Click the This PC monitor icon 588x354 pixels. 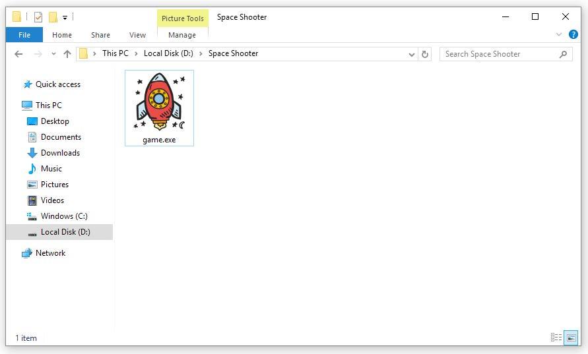click(26, 105)
